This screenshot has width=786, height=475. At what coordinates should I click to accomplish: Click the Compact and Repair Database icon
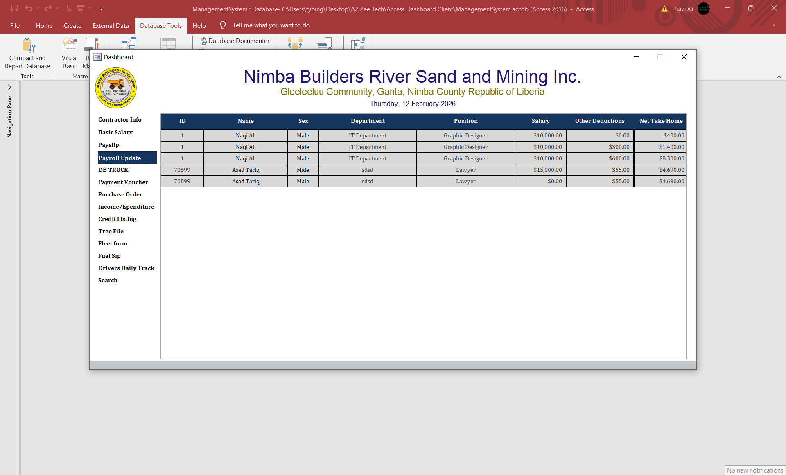(28, 44)
